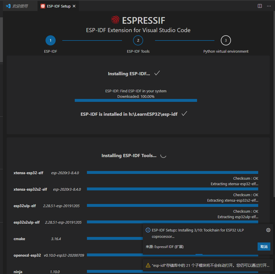The width and height of the screenshot is (275, 274).
Task: Click the Espressif icon on Setup tab
Action: pos(43,6)
